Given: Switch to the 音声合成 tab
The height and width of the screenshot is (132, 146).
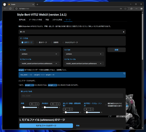Looking at the screenshot, I should [22, 20].
